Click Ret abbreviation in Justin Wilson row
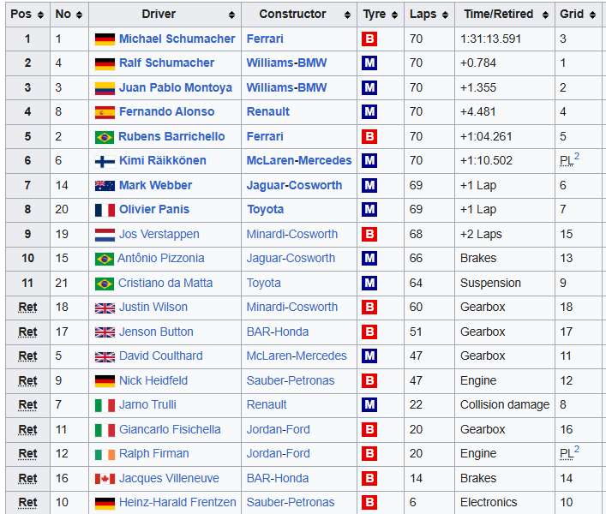606x514 pixels. click(27, 307)
